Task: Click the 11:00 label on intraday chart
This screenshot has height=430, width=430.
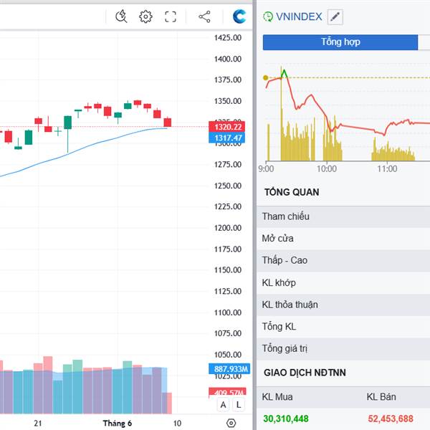Action: coord(387,169)
